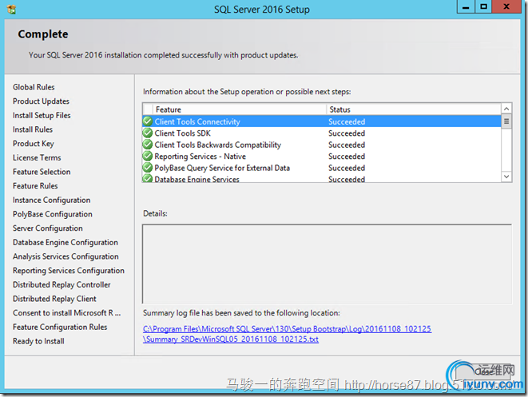Click the Analysis Services Configuration step

(66, 256)
